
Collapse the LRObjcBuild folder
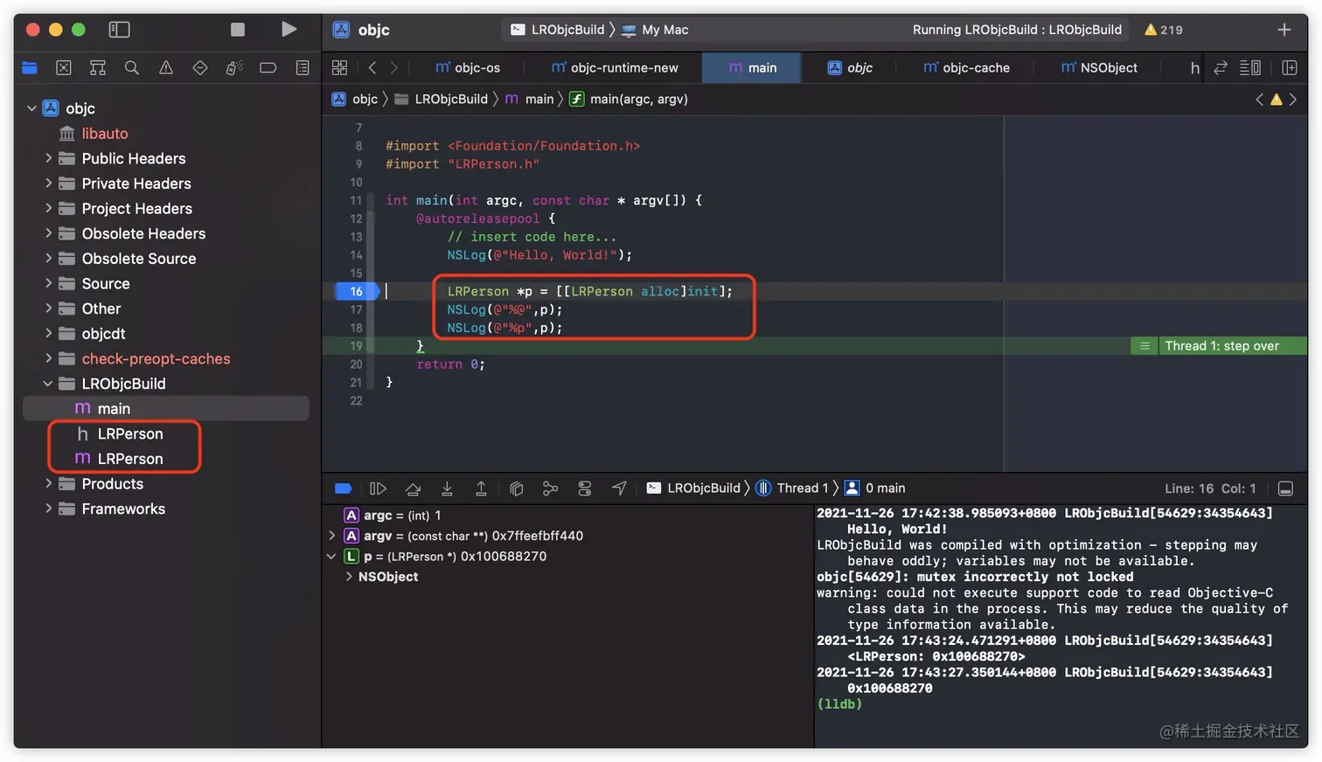[x=48, y=384]
